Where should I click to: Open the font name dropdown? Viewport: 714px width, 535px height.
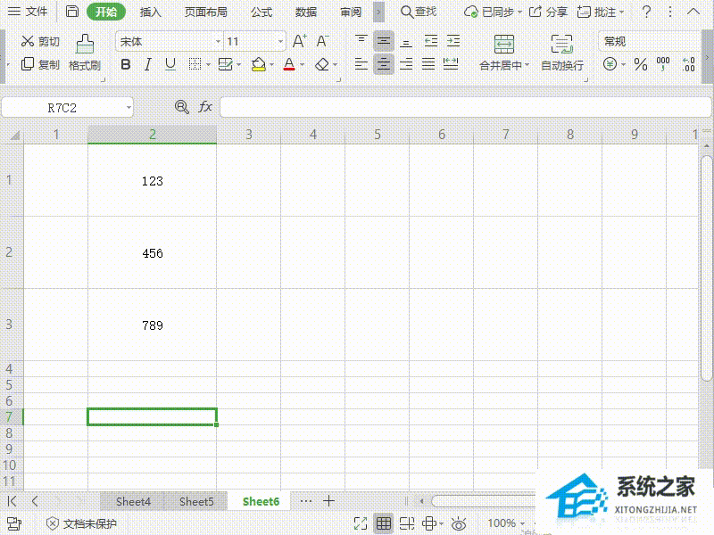(218, 42)
